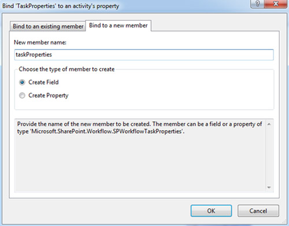
Task: Click the 'Choose the type of member' group label
Action: (x=66, y=69)
